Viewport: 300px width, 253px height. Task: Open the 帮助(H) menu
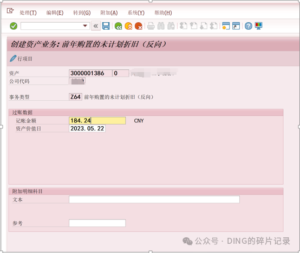[163, 12]
